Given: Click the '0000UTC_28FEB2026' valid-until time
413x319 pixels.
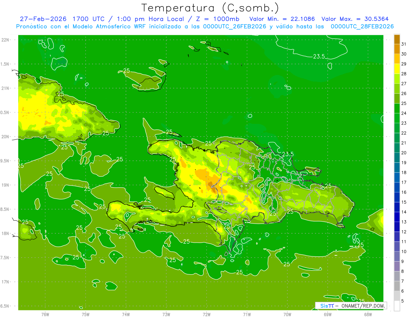Looking at the screenshot, I should pos(362,26).
